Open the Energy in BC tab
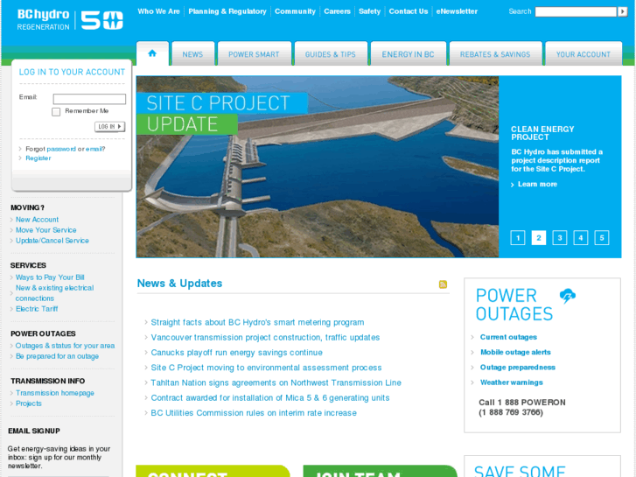The height and width of the screenshot is (477, 636). [x=408, y=54]
